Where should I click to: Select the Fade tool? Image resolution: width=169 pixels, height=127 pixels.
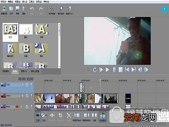(44, 117)
